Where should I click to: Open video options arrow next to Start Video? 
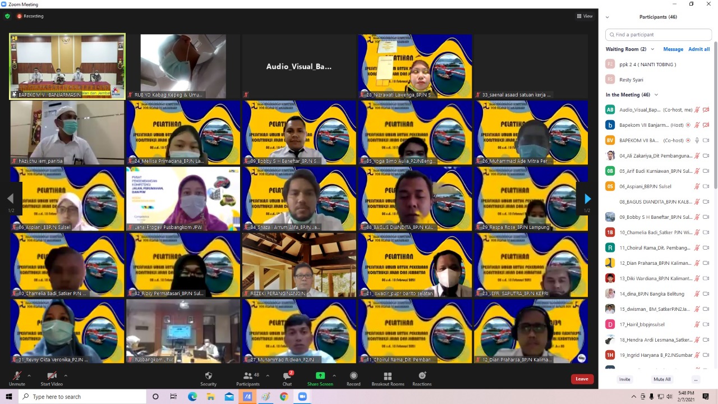pyautogui.click(x=66, y=375)
